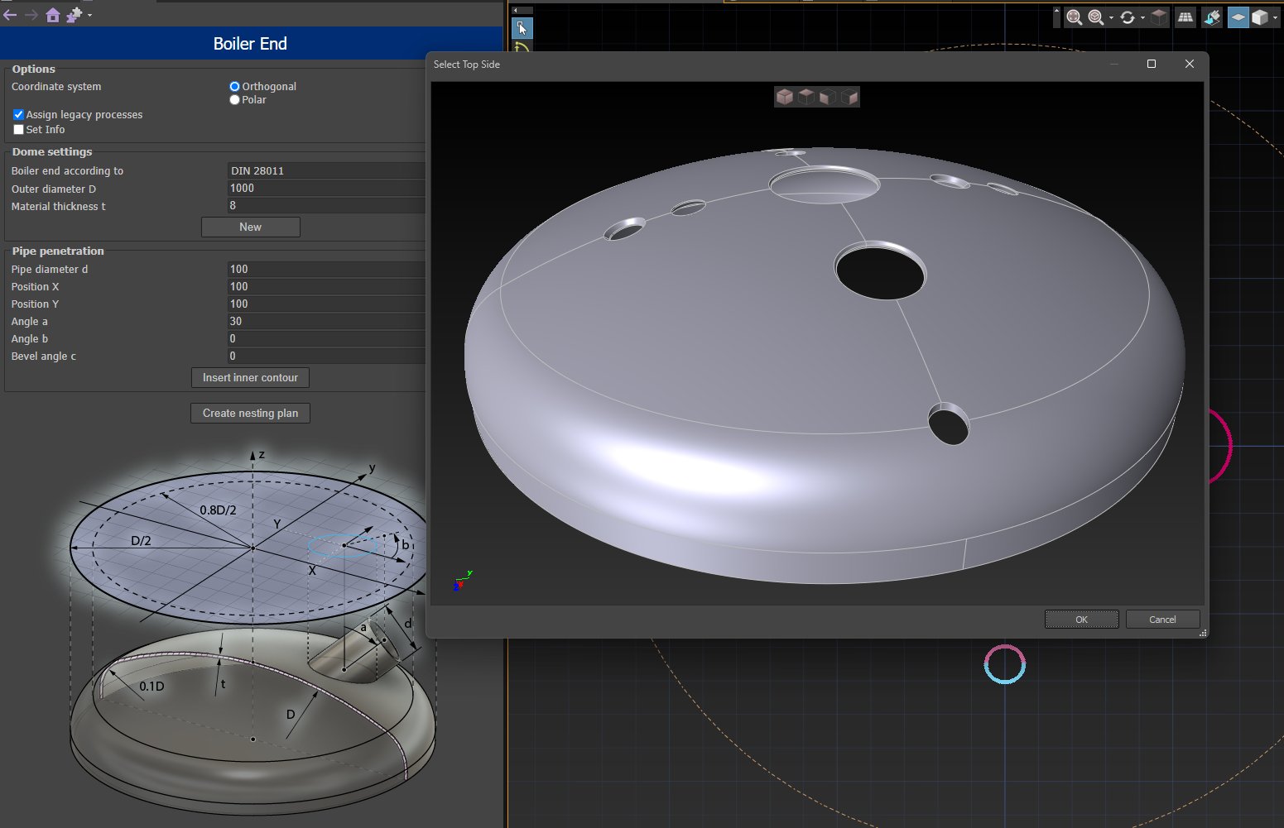The width and height of the screenshot is (1284, 828).
Task: Open the Boiler end according to DIN 28011 combo
Action: 326,170
